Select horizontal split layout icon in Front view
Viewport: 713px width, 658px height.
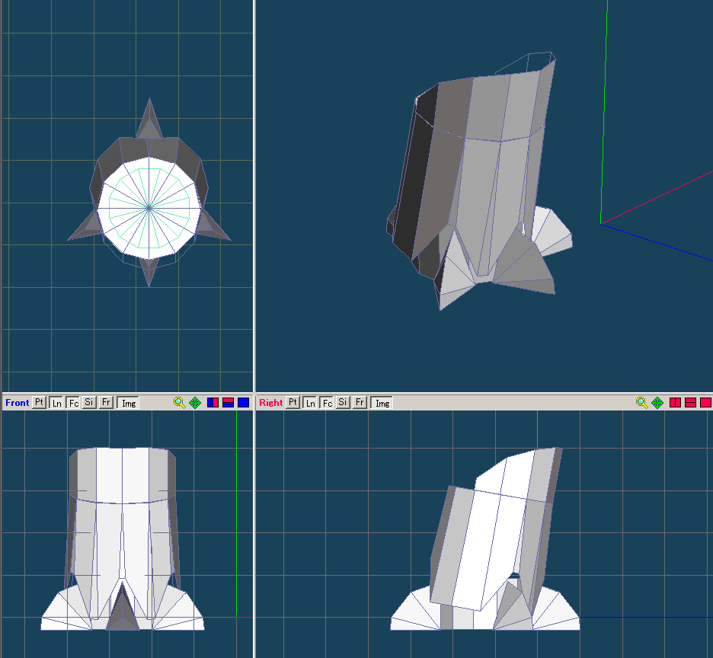229,402
